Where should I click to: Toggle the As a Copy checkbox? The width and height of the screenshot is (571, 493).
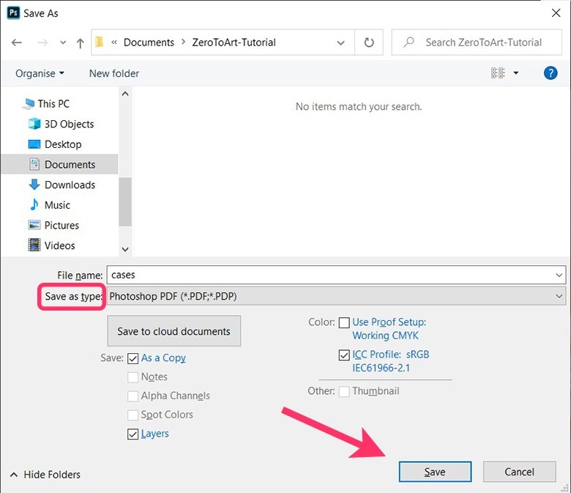tap(133, 358)
